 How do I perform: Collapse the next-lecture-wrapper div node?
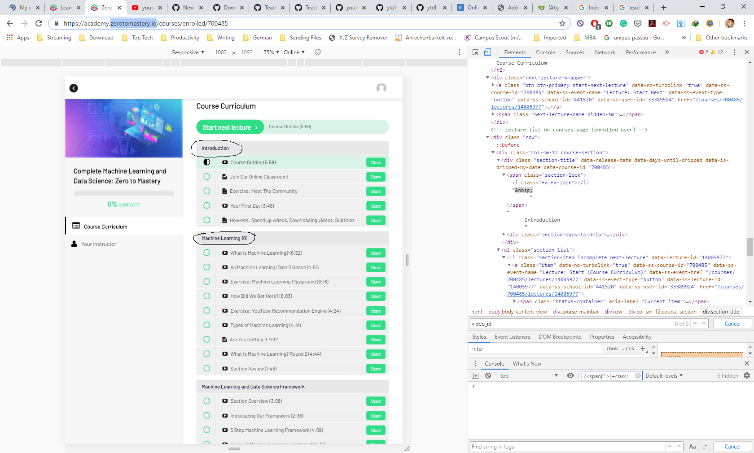tap(488, 78)
